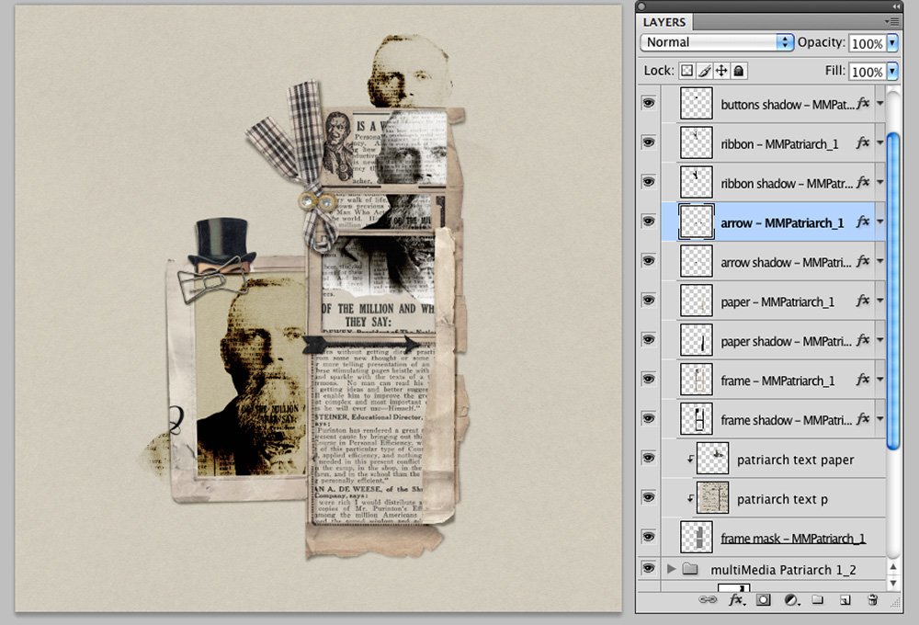Close the Layers panel with its round button
Screen dimensions: 919x625
(x=641, y=6)
